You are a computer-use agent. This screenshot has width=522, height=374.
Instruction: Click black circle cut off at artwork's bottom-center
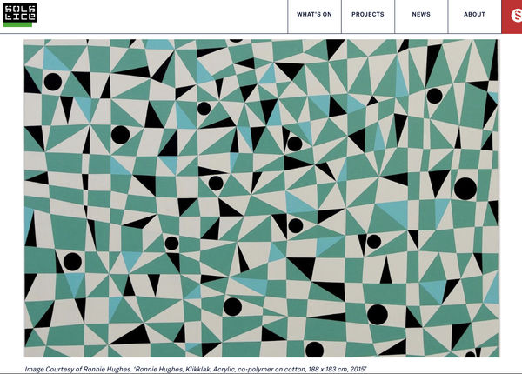[314, 351]
